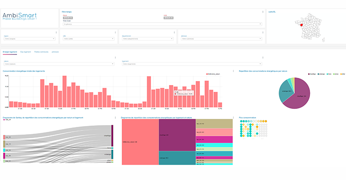Viewport: 346px width, 180px height.
Task: Click the Start date value badge
Action: click(67, 18)
